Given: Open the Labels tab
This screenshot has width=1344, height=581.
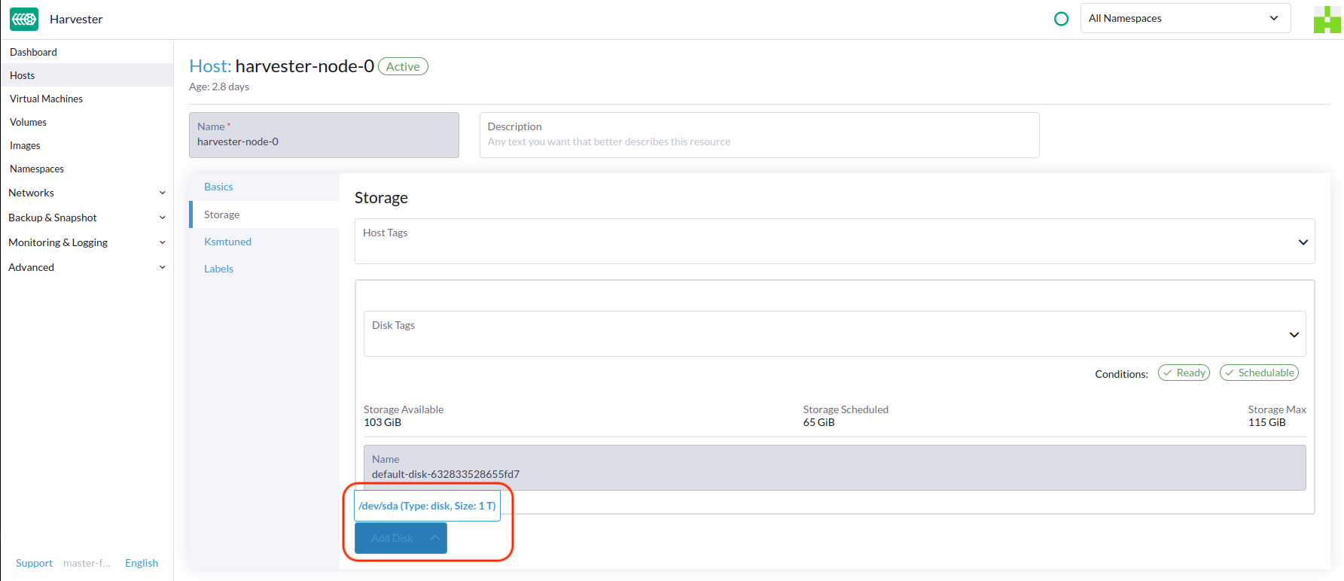Looking at the screenshot, I should [x=218, y=269].
